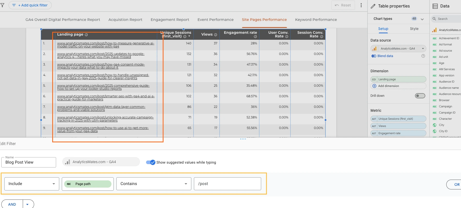This screenshot has height=208, width=461.
Task: Open the how-to-measure-generative-ai landing page link
Action: point(105,45)
